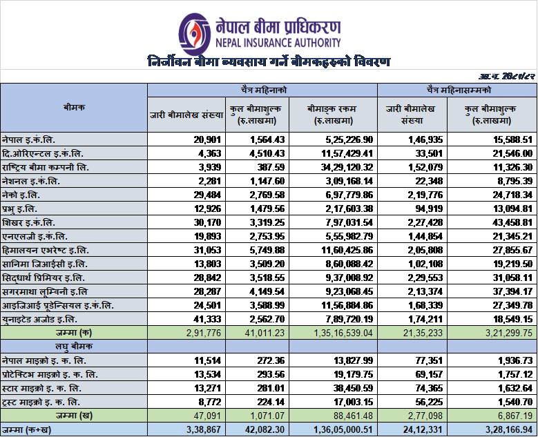Image resolution: width=538 pixels, height=437 pixels.
Task: Click the value 4,149.54
Action: click(267, 291)
